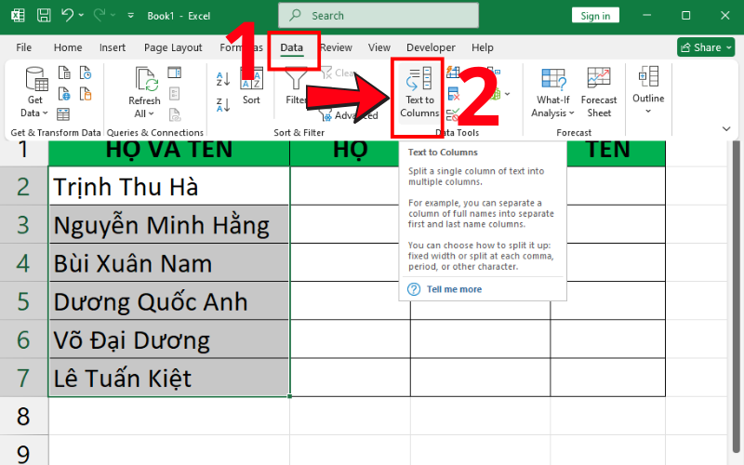744x465 pixels.
Task: Select cell containing Nguyễn Minh Hằng
Action: tap(169, 224)
